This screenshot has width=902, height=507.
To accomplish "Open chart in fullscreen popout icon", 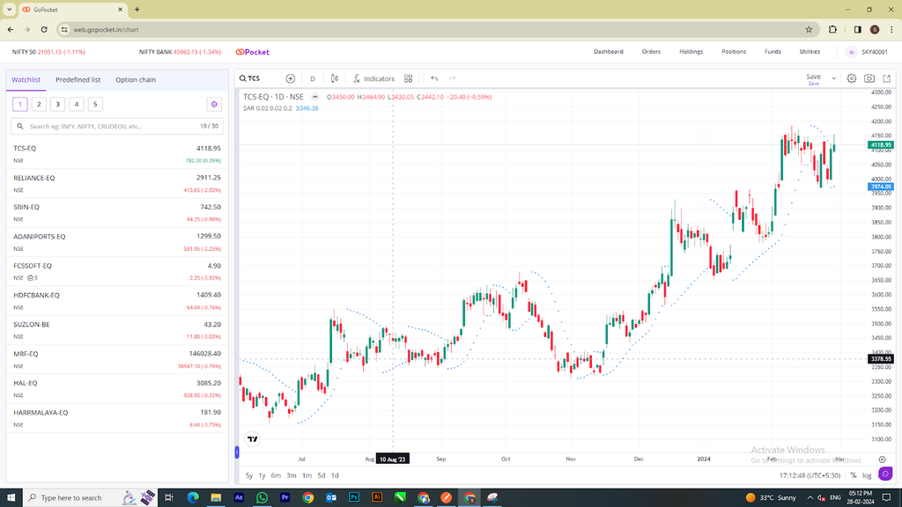I will point(887,78).
